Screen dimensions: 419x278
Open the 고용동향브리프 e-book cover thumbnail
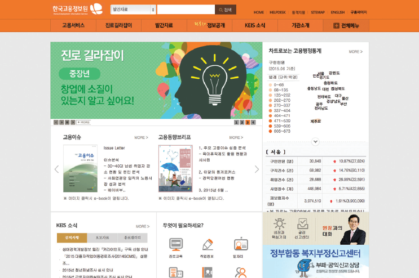tap(175, 169)
